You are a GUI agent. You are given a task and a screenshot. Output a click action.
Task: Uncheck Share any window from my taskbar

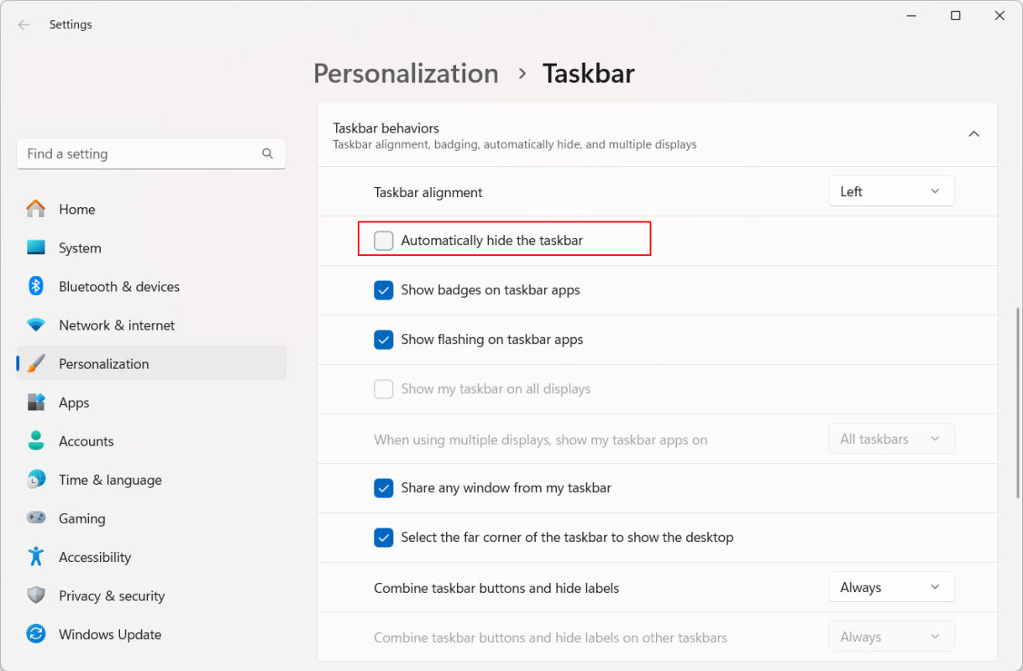click(384, 488)
